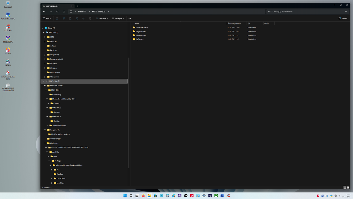The width and height of the screenshot is (353, 199).
Task: Expand the LocalCache folder in tree
Action: point(52,179)
